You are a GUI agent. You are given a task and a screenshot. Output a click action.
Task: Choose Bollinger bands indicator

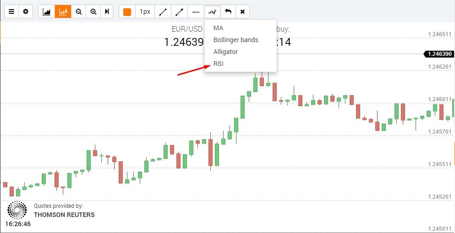click(236, 40)
